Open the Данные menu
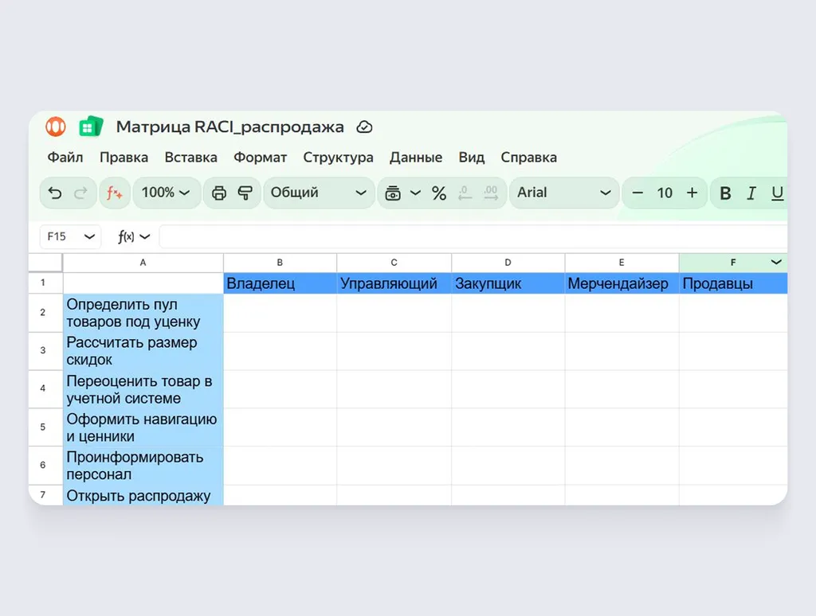This screenshot has width=816, height=616. 416,158
